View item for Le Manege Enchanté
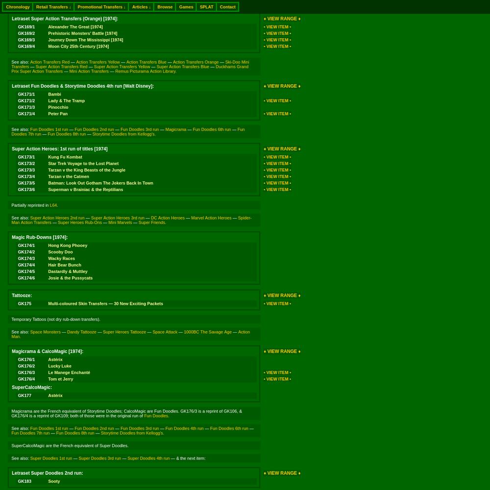Image resolution: width=490 pixels, height=490 pixels. (x=277, y=373)
